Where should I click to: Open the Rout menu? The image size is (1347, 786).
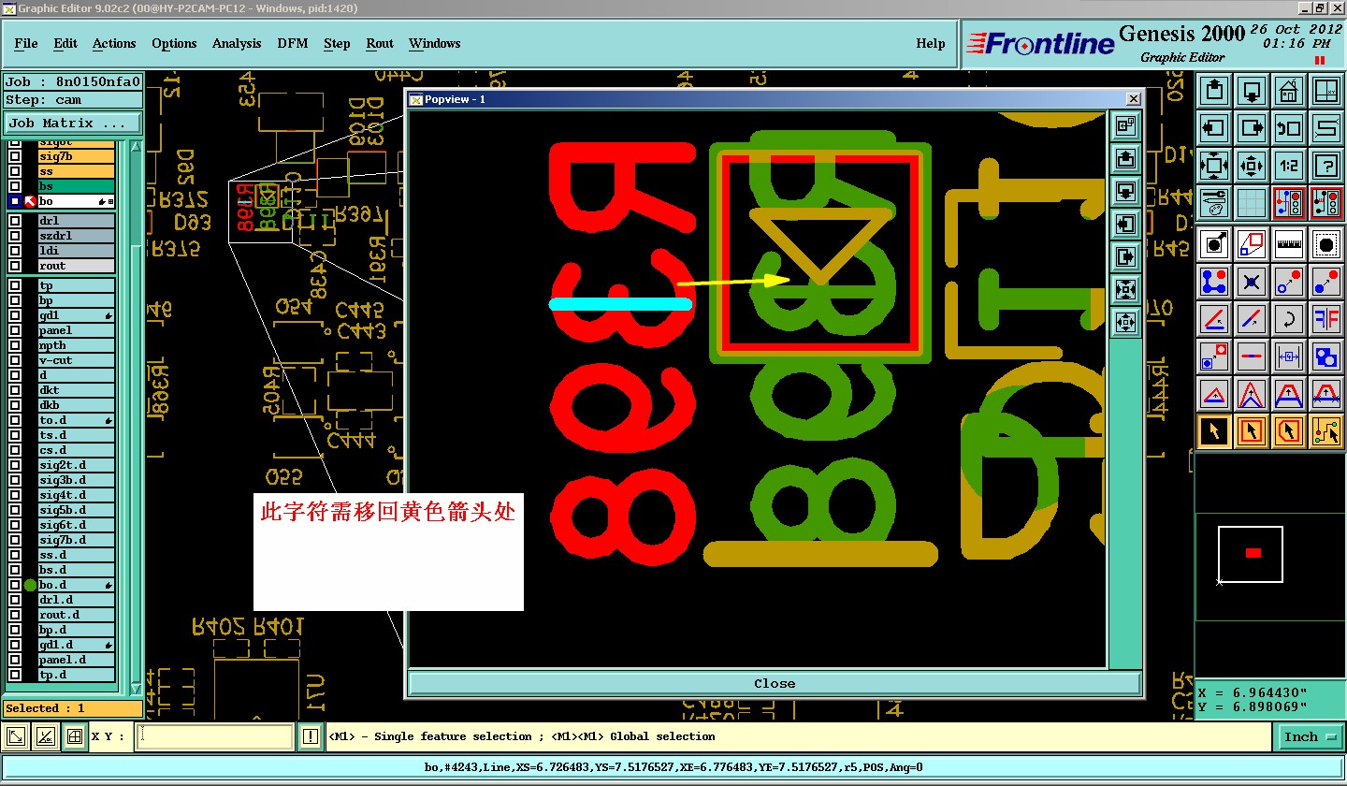pyautogui.click(x=380, y=43)
